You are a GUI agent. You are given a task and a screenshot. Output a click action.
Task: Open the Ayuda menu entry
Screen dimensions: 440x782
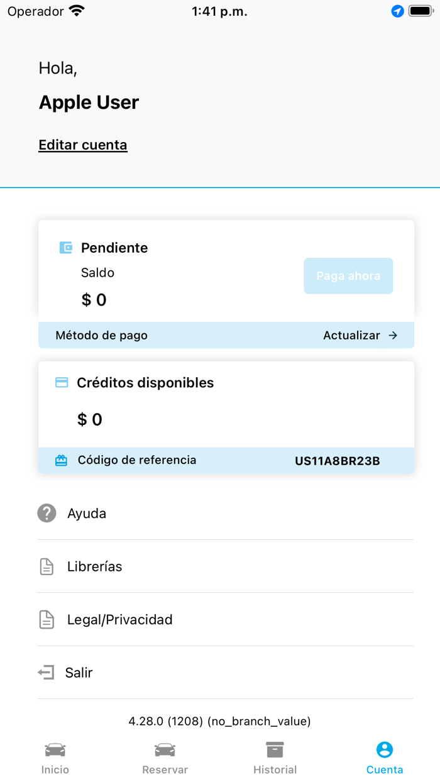tap(87, 514)
